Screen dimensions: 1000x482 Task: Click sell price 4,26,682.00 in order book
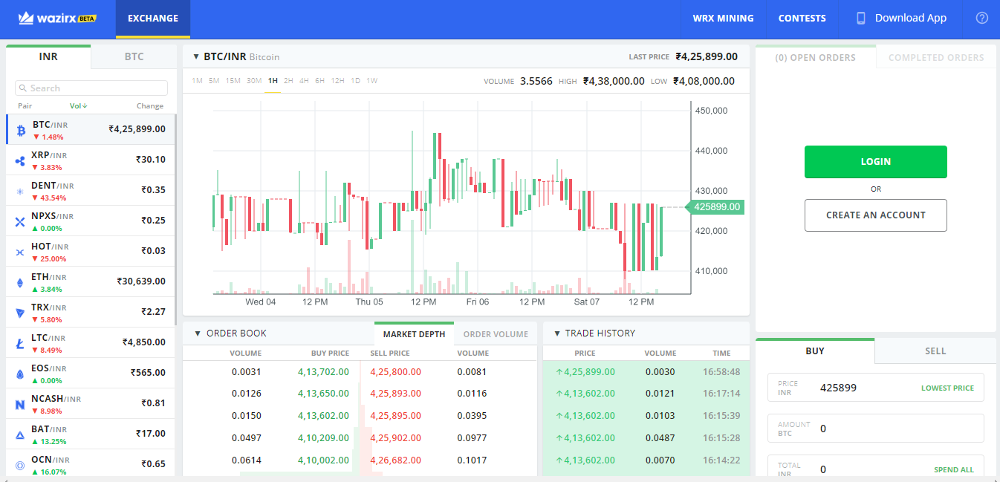[x=395, y=460]
